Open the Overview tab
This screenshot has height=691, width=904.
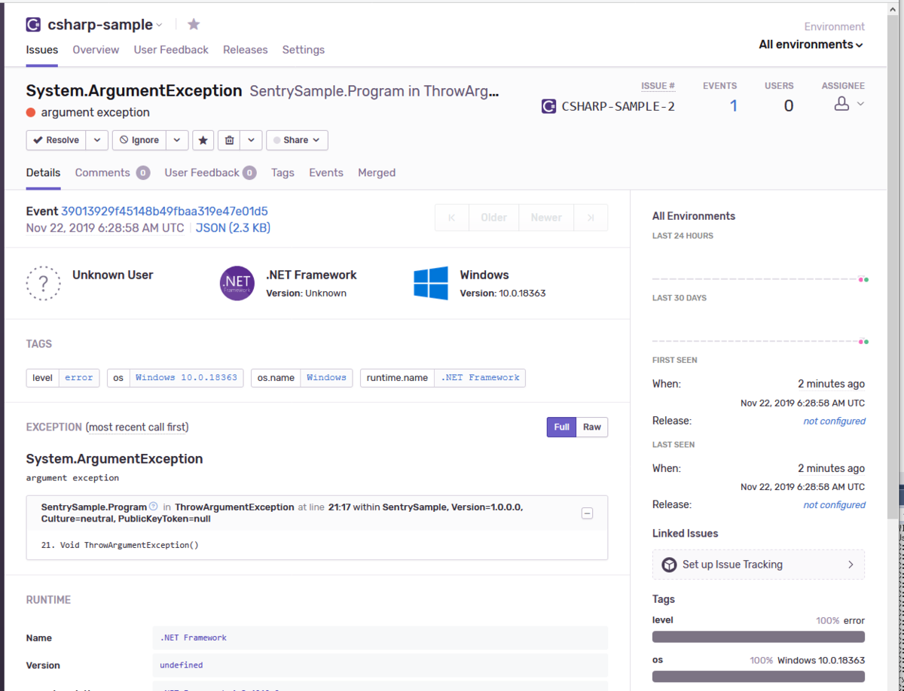point(96,50)
